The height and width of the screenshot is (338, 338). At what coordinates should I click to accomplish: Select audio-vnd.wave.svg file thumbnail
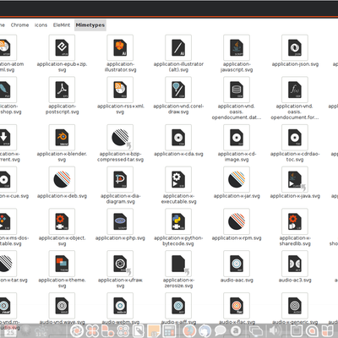(62, 306)
